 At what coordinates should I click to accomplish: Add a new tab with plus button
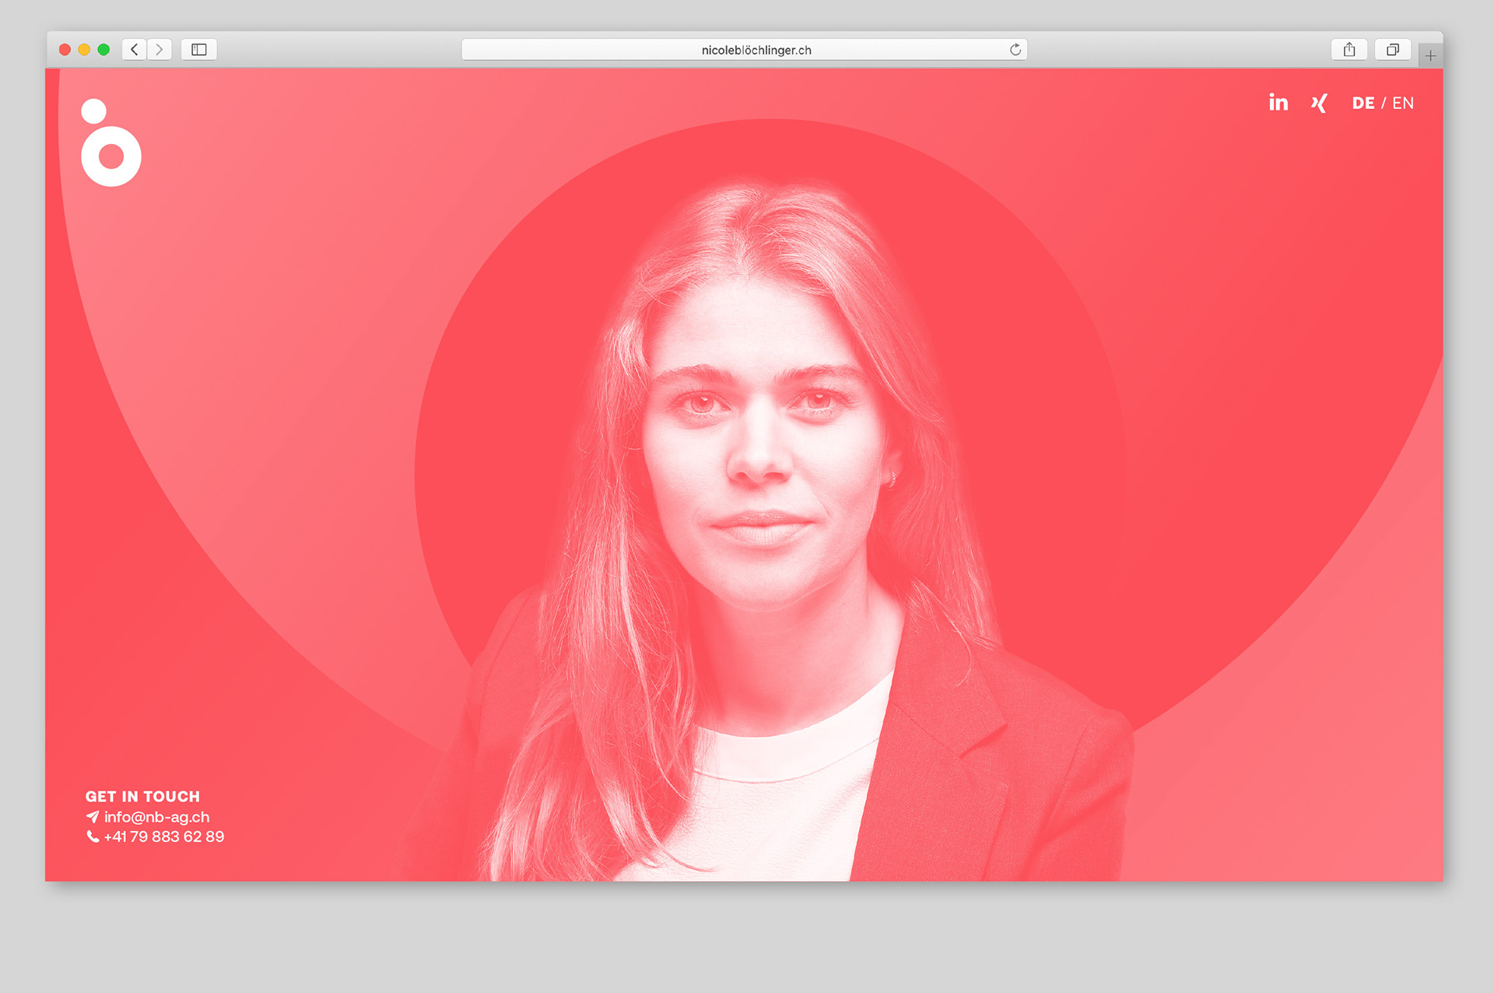tap(1430, 55)
